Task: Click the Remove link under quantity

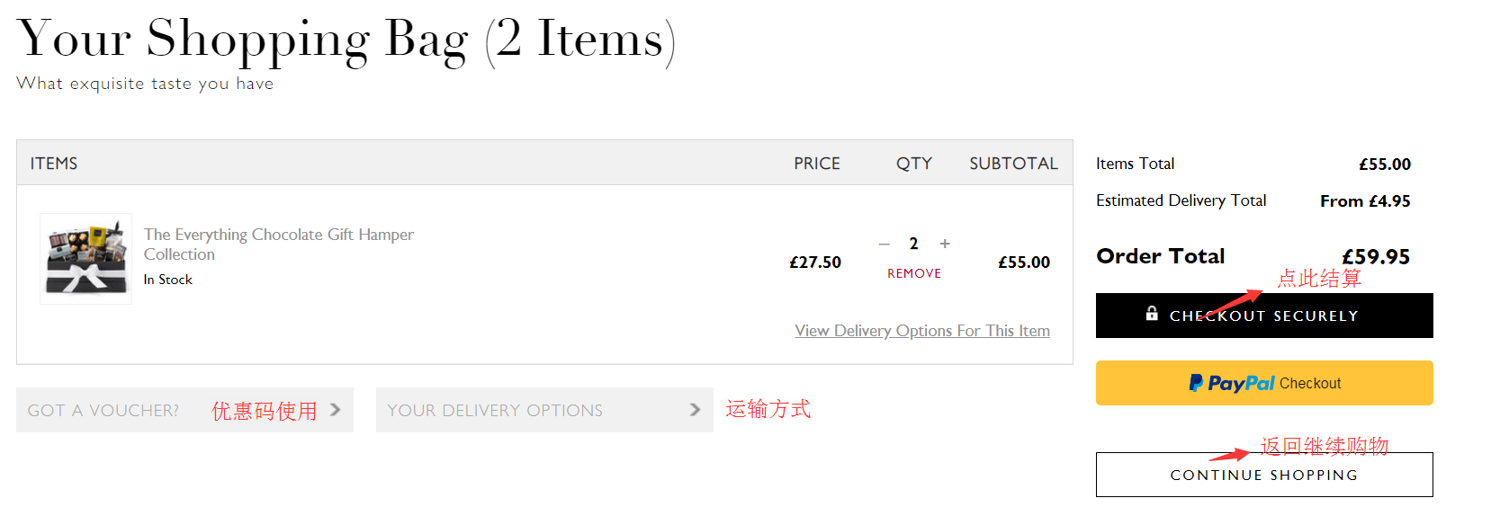Action: pos(914,273)
